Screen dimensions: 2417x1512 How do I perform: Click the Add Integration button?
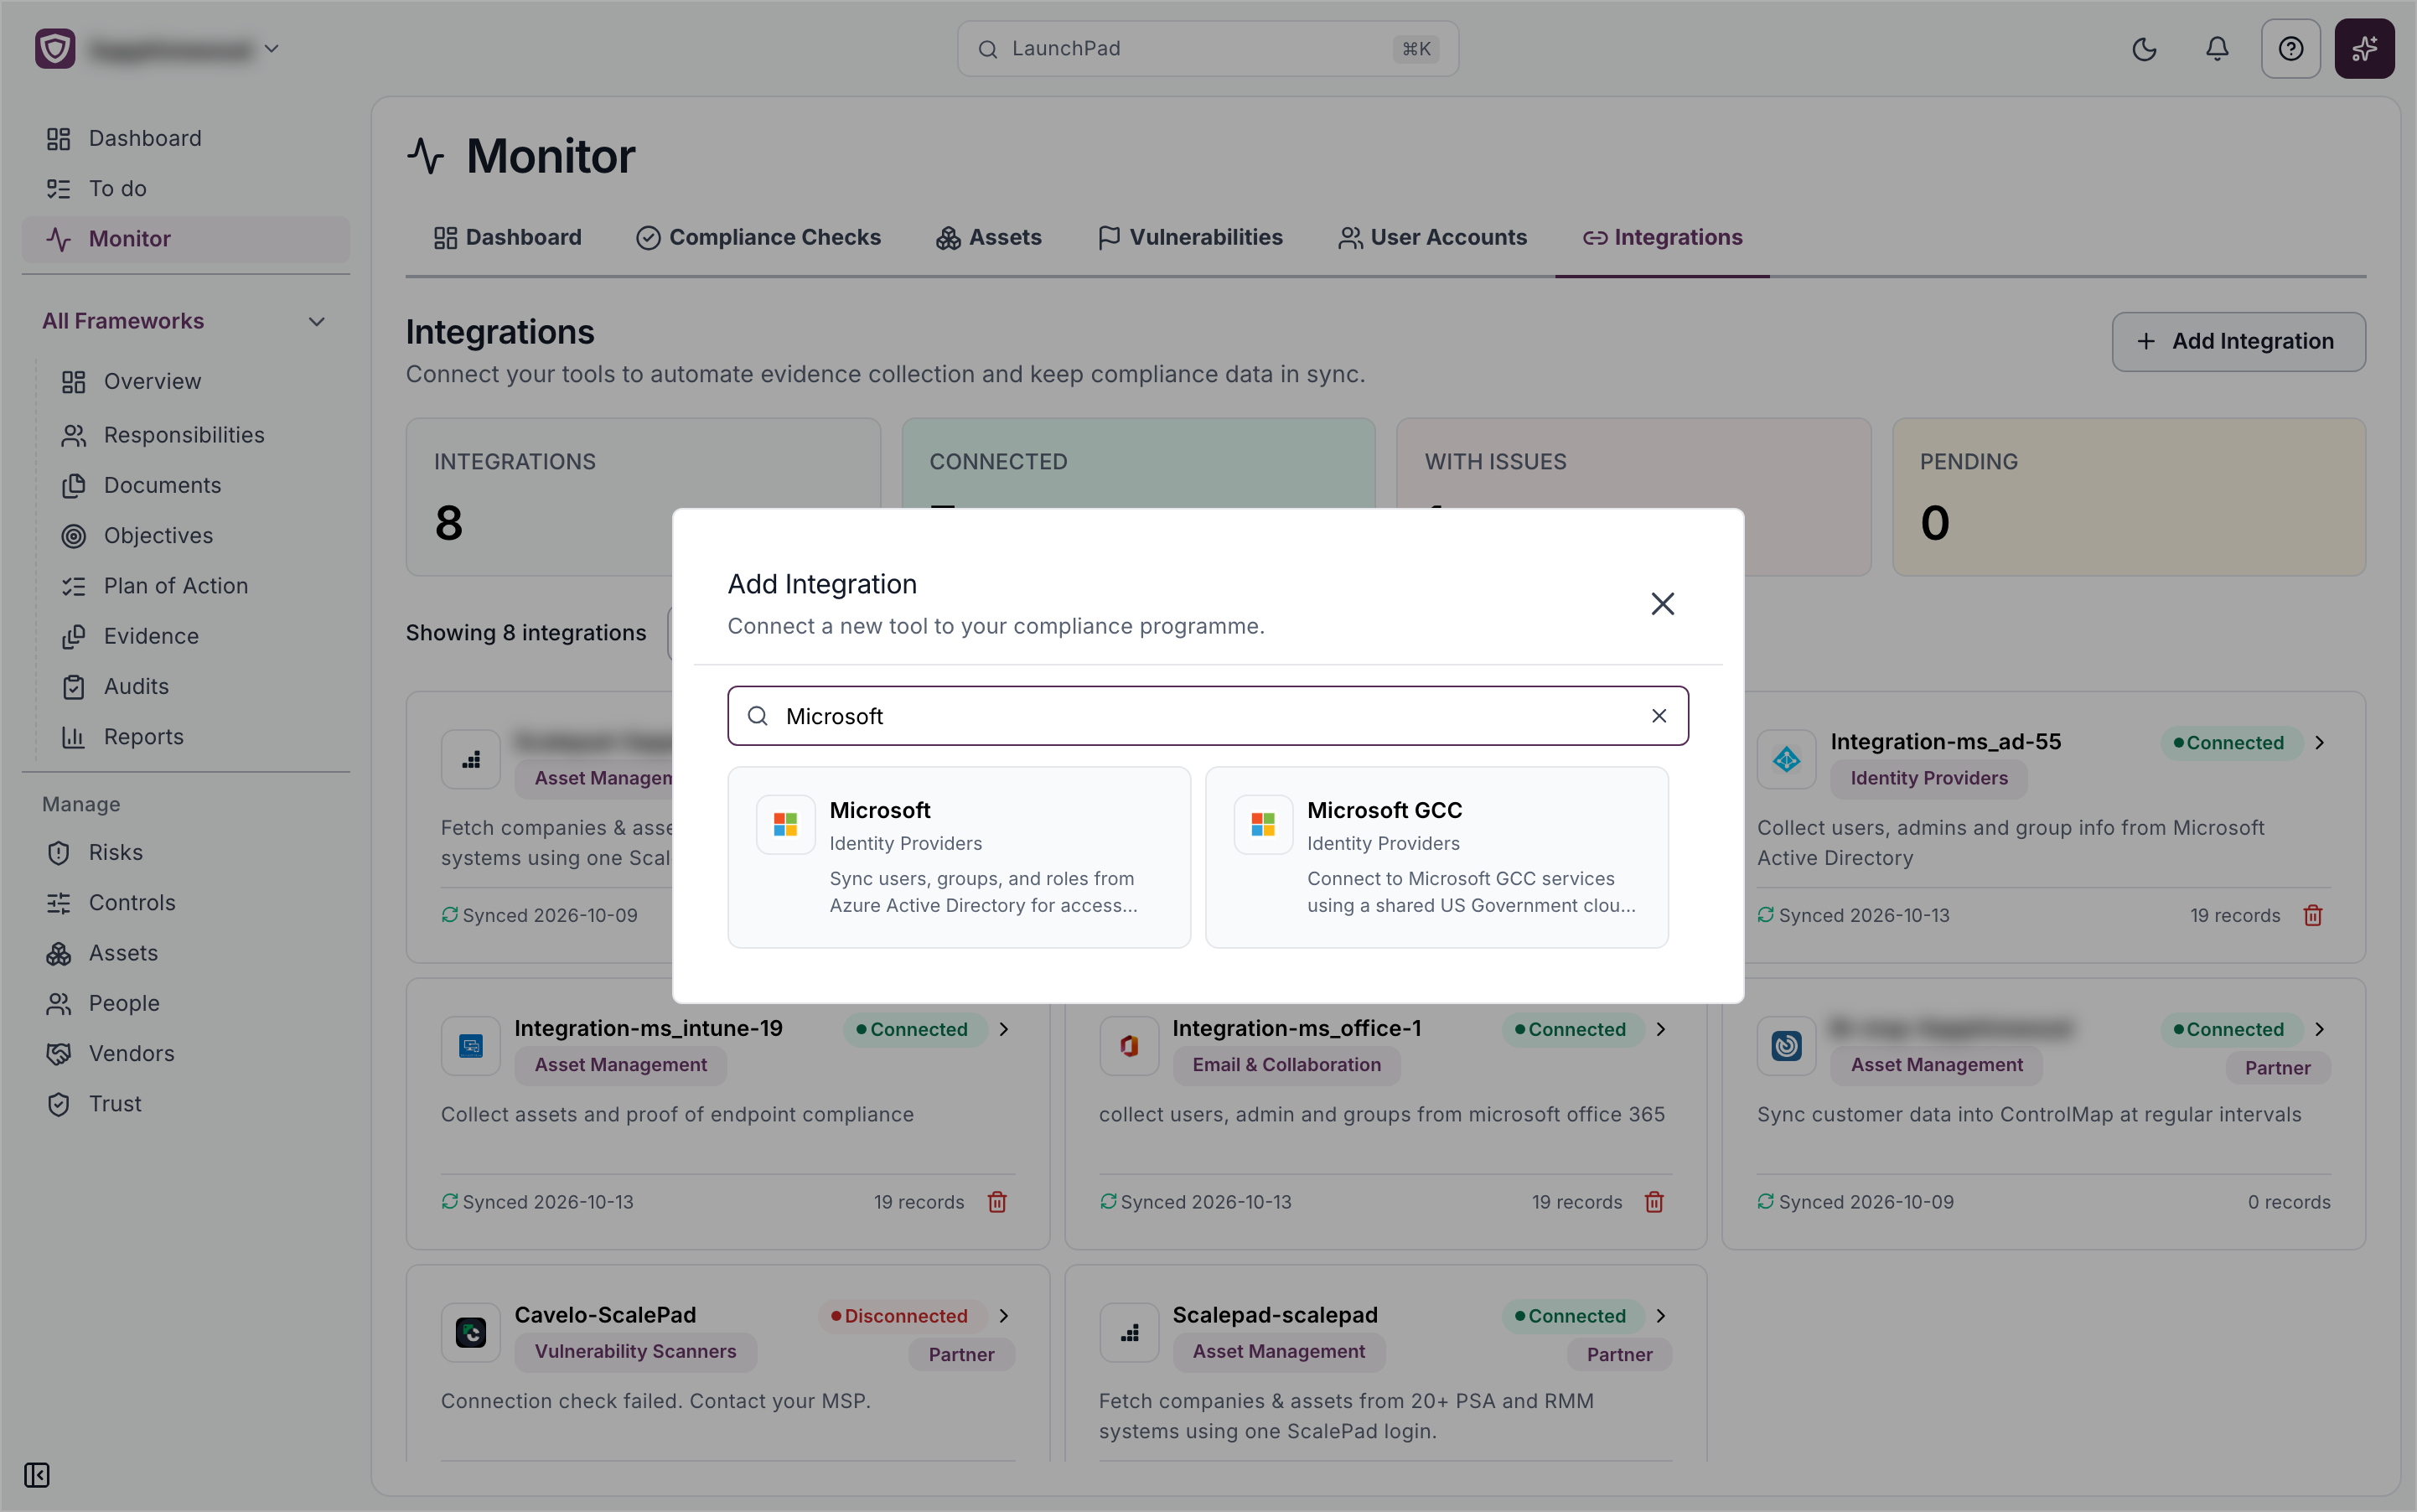coord(2238,342)
